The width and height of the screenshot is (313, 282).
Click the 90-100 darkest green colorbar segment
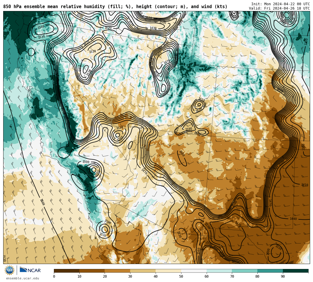(296, 271)
